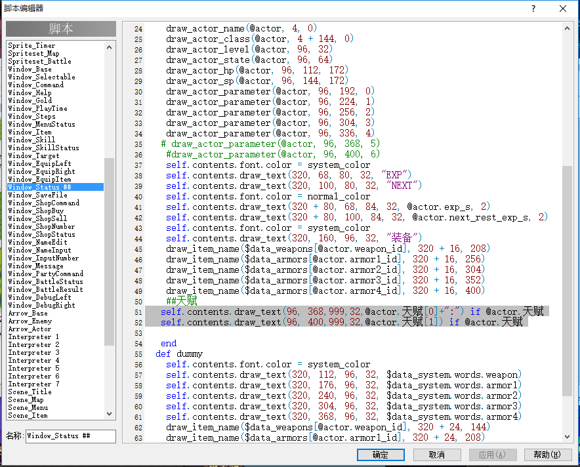580x467 pixels.
Task: Click script list scroll down arrow
Action: pos(109,414)
